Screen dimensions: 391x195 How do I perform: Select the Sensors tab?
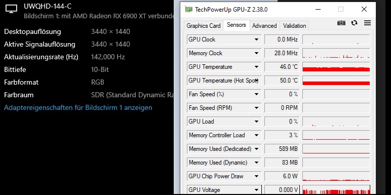[x=237, y=25]
